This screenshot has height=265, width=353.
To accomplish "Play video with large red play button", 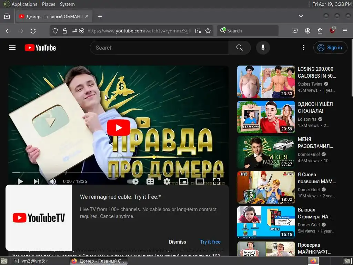I will pyautogui.click(x=119, y=128).
